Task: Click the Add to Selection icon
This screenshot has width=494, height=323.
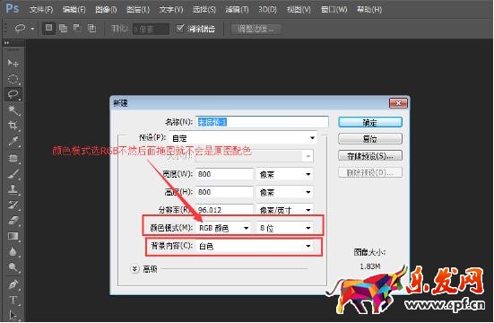Action: [x=63, y=29]
